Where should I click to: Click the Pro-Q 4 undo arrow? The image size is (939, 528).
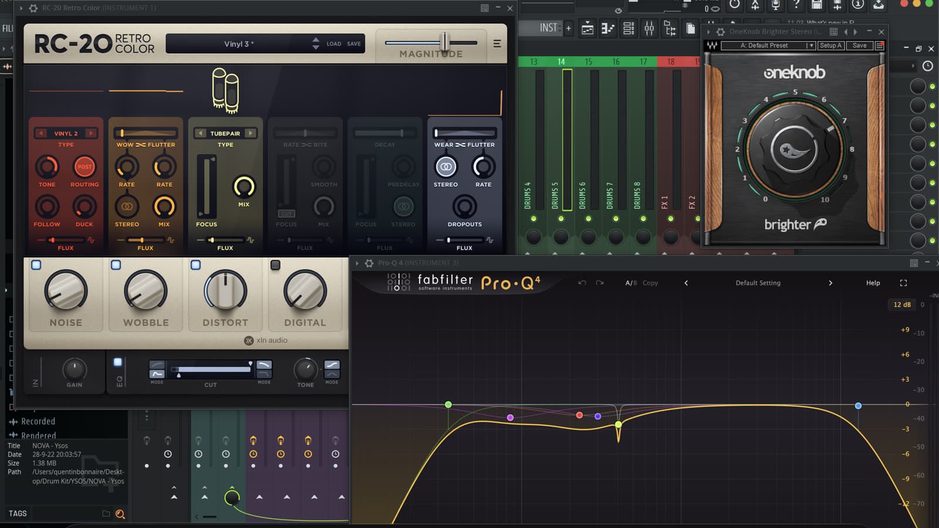582,283
